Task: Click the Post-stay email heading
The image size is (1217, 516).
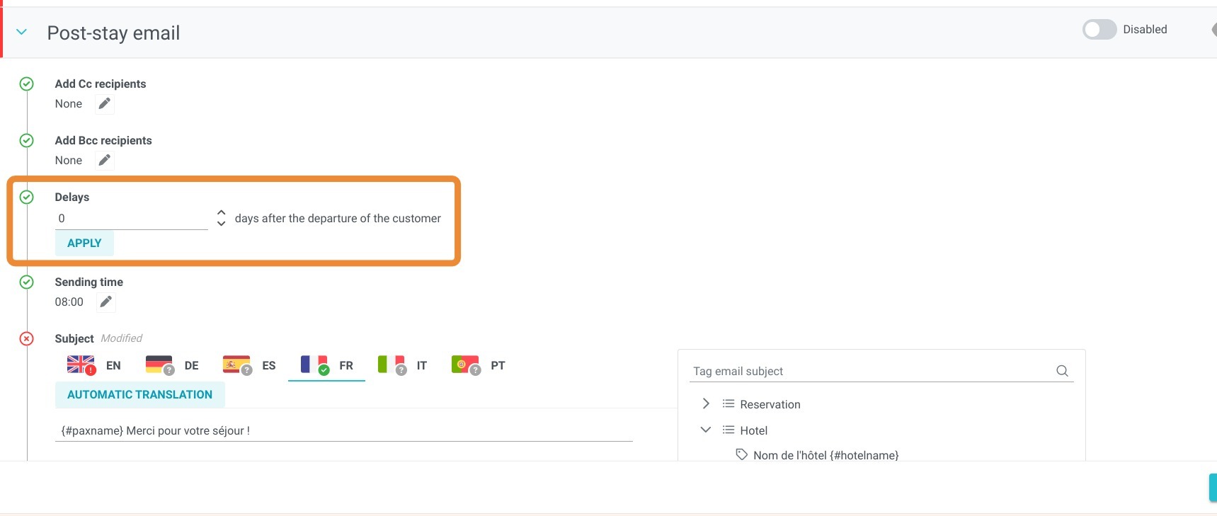Action: coord(113,33)
